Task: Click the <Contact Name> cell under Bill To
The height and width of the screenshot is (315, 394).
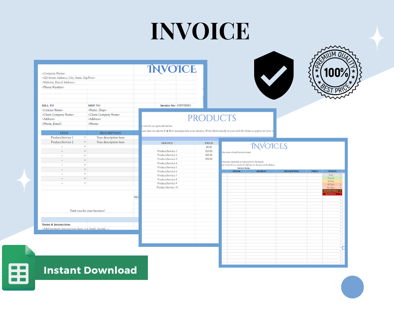Action: 52,110
